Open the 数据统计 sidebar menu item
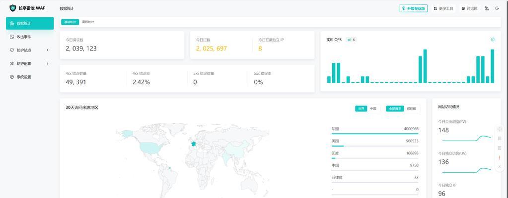 [30, 23]
